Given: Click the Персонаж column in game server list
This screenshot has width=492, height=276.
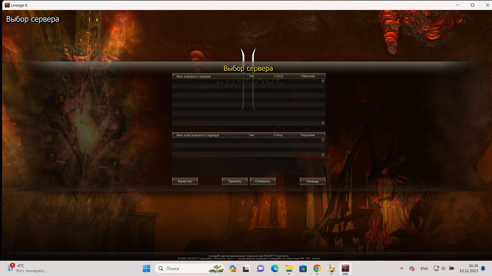Looking at the screenshot, I should [x=308, y=76].
